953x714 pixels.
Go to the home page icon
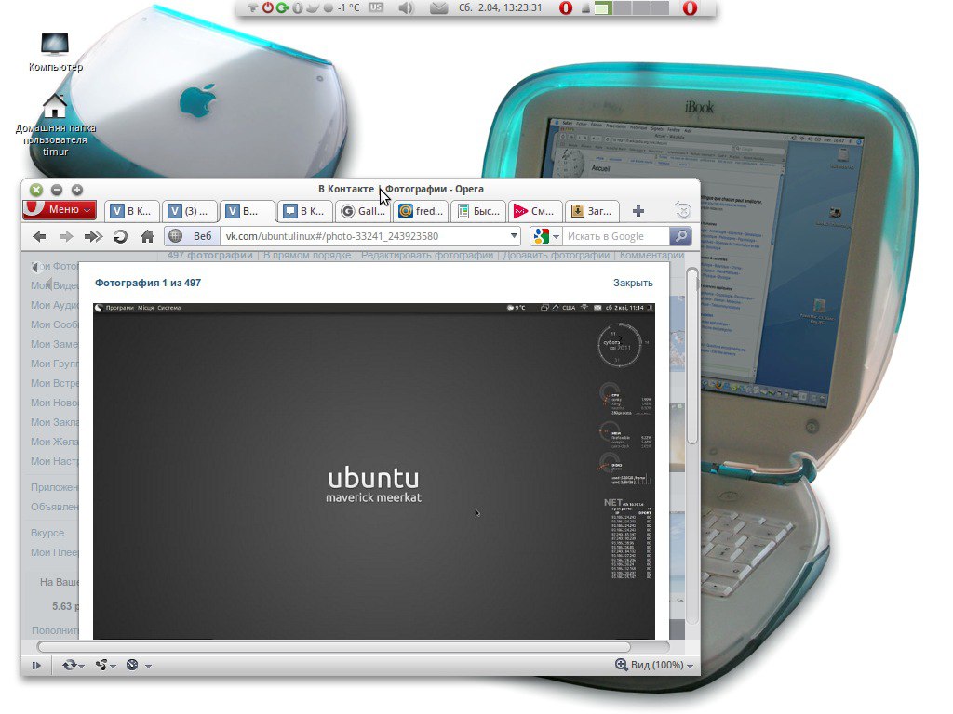point(147,236)
